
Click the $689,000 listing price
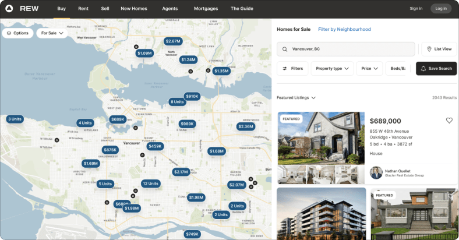click(385, 121)
